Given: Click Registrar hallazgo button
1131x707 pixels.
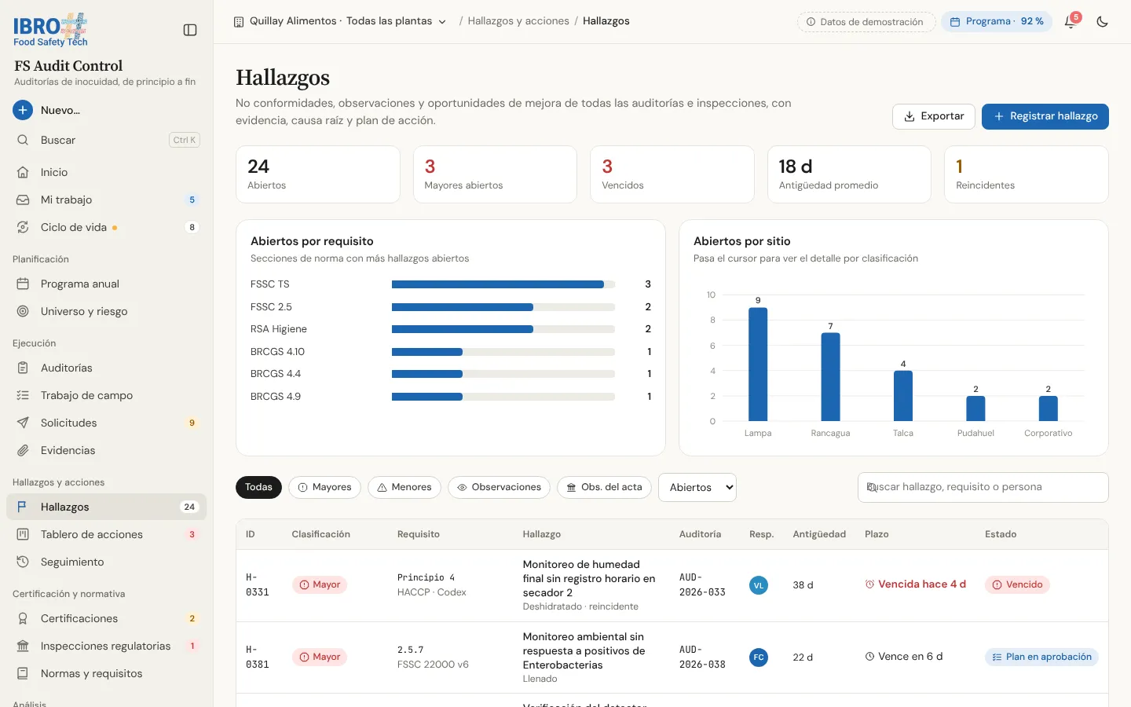Looking at the screenshot, I should 1045,116.
